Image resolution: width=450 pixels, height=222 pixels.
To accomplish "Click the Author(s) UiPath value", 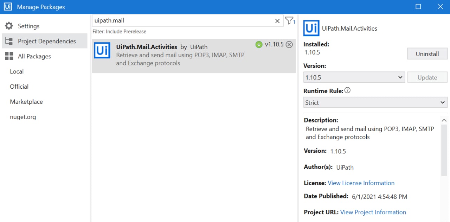I will [345, 167].
